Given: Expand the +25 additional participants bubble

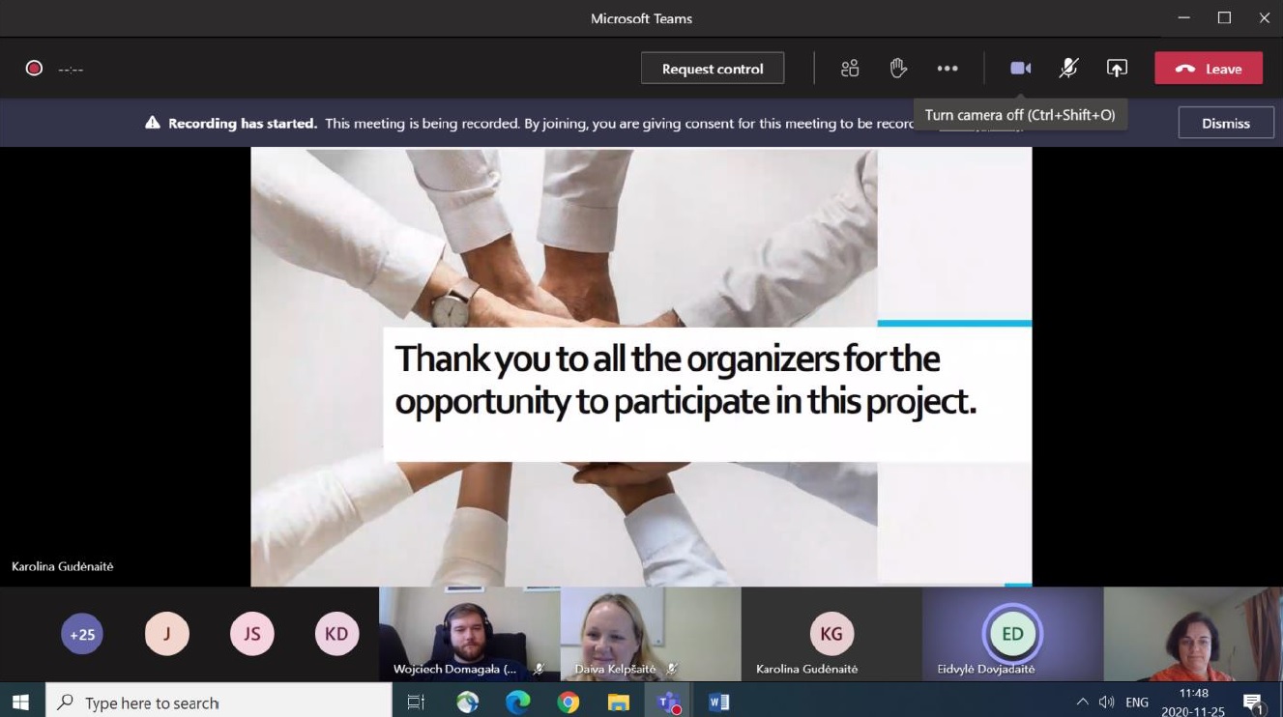Looking at the screenshot, I should point(82,635).
